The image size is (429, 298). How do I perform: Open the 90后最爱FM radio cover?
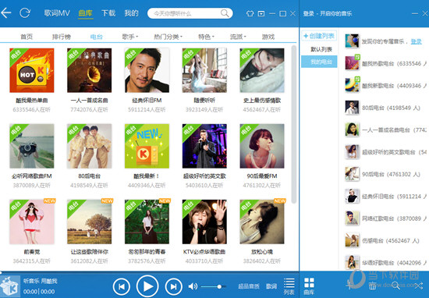(262, 146)
